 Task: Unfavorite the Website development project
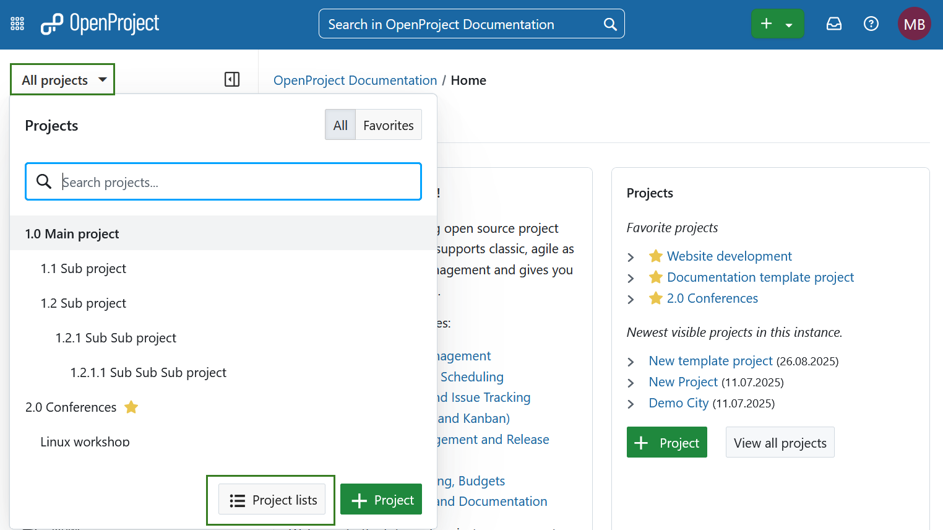[655, 256]
